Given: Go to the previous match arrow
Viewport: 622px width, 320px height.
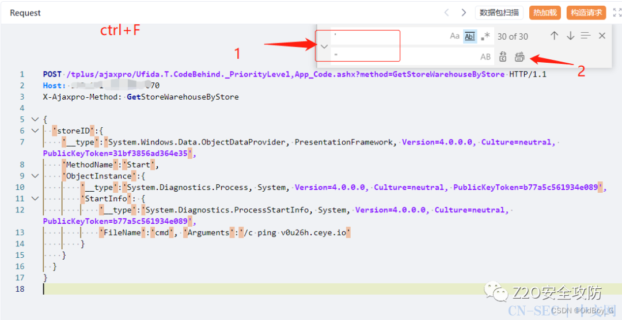Looking at the screenshot, I should (x=554, y=36).
